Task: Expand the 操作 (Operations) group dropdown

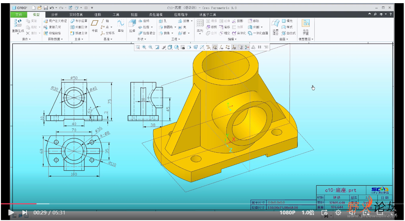Action: [26, 39]
